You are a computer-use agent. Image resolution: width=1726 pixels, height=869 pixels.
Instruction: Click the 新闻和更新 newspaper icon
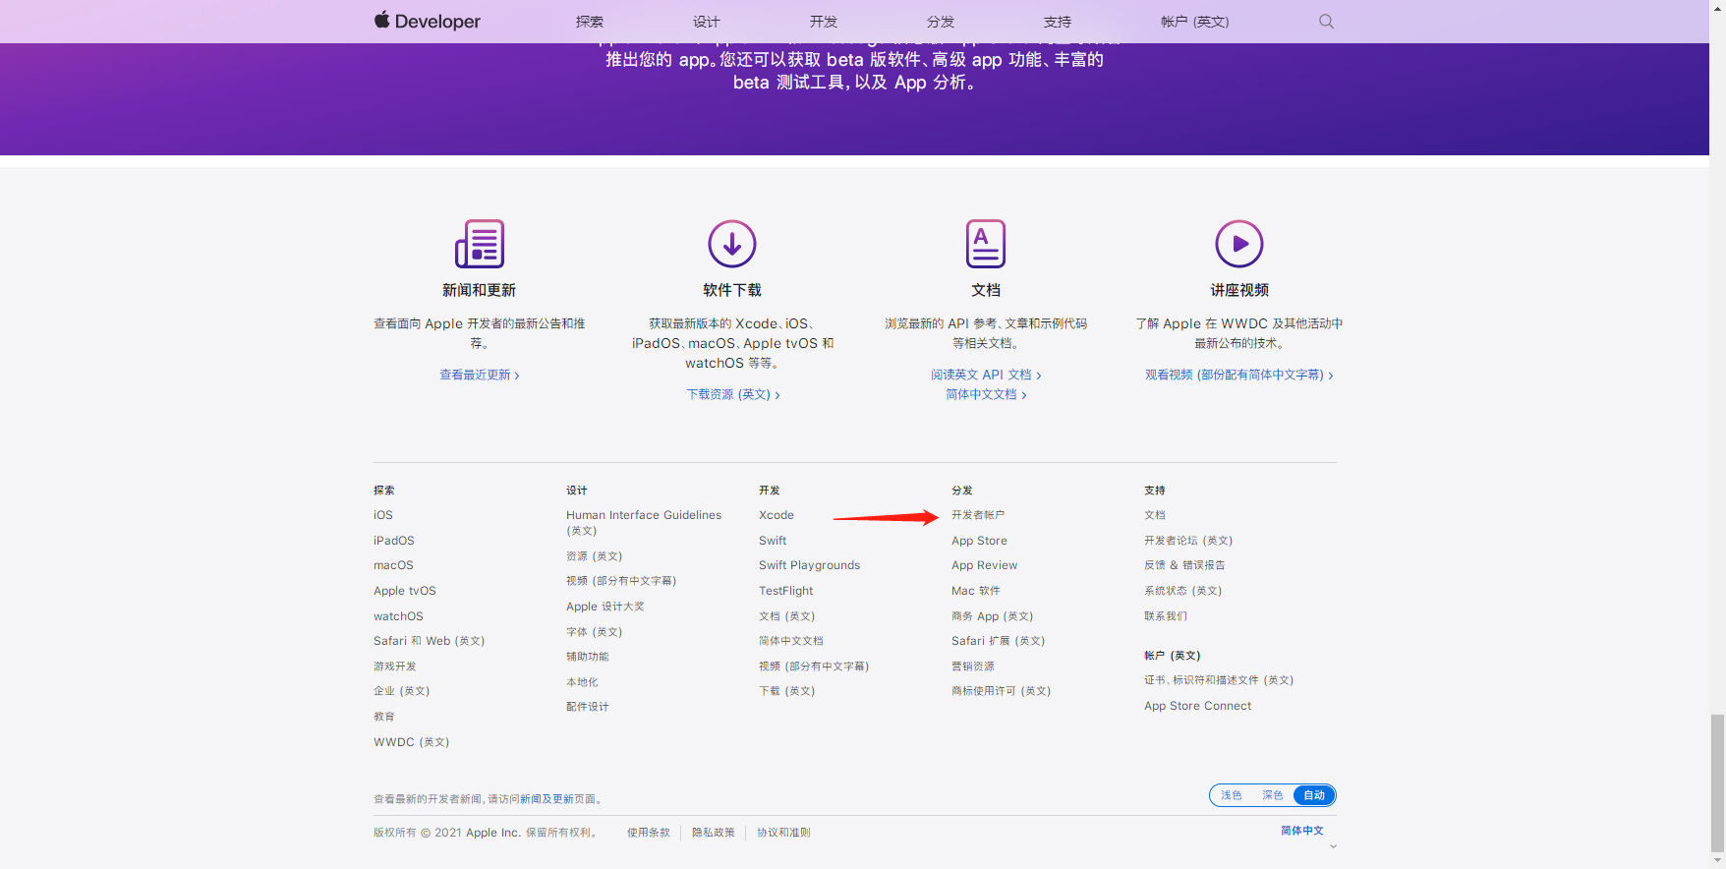480,244
